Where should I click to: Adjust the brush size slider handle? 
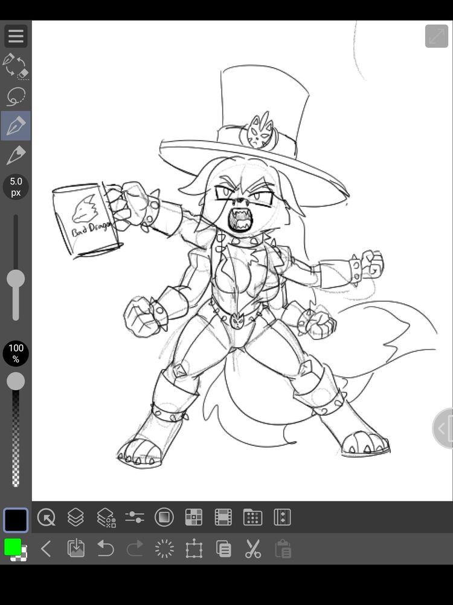(x=16, y=278)
